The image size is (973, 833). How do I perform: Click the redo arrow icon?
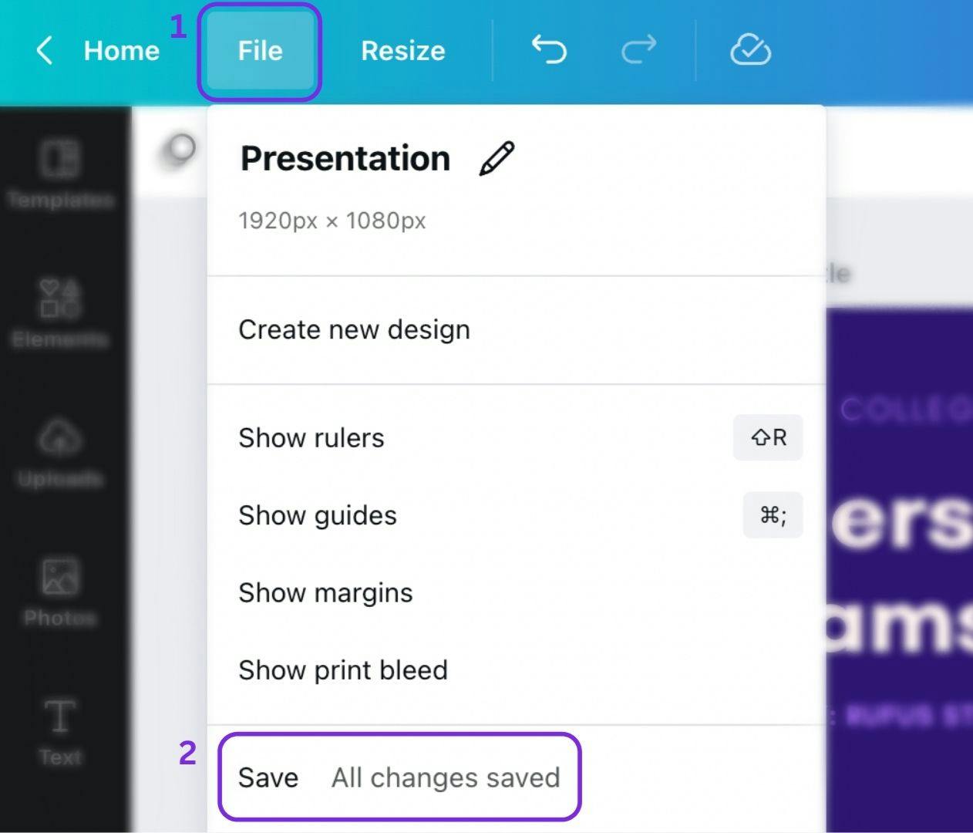coord(638,50)
